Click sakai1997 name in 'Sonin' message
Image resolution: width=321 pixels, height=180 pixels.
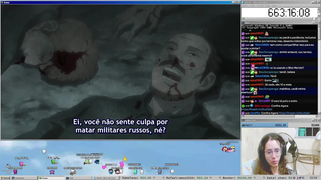(x=257, y=80)
